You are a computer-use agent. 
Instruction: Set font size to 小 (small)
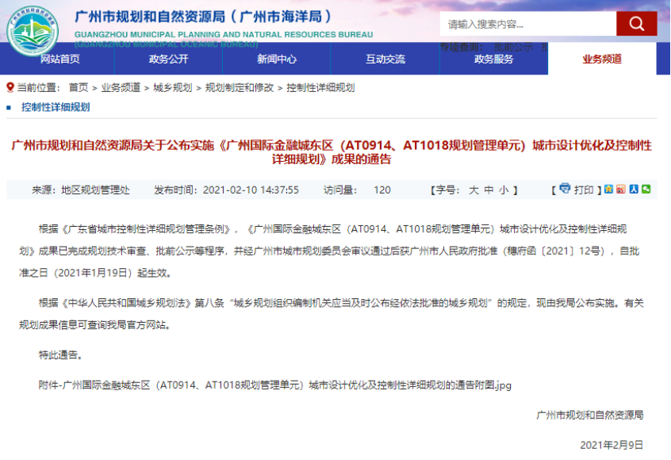[x=504, y=190]
